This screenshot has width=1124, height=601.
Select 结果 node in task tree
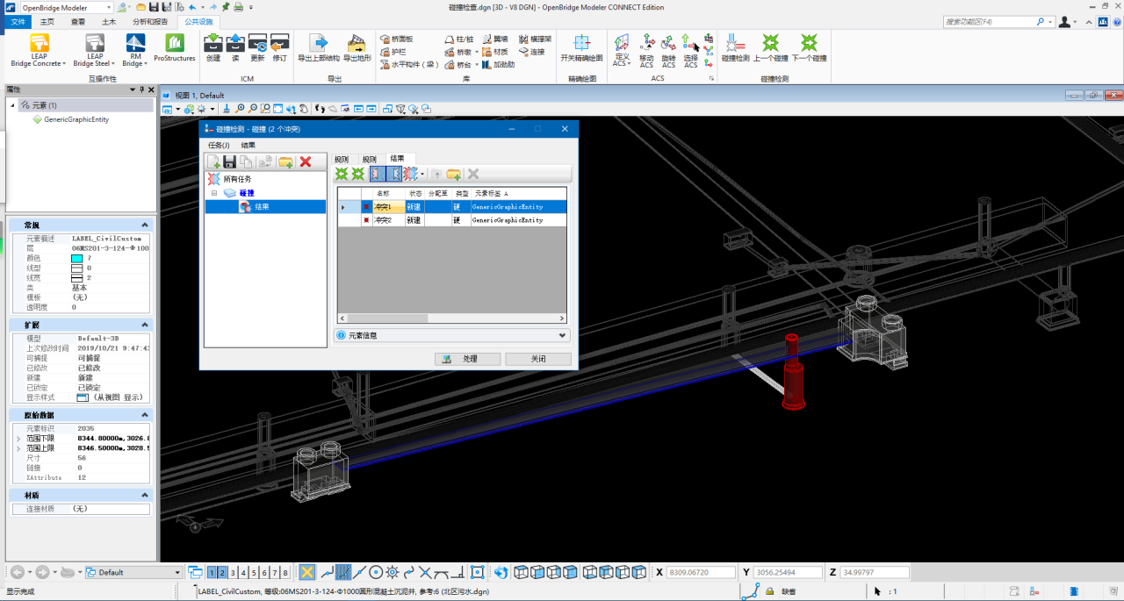[x=262, y=207]
